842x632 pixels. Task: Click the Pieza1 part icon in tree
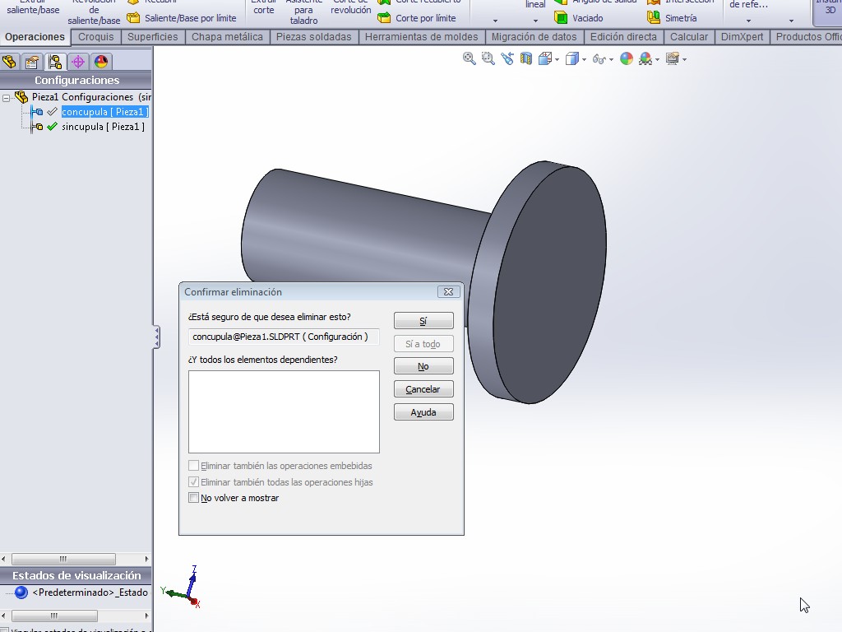21,97
